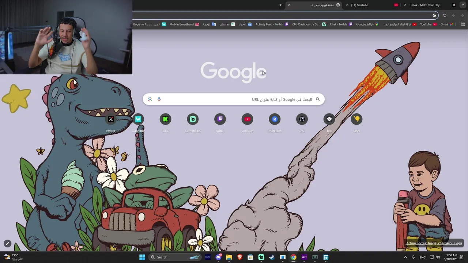Open the restream shortcut tile
This screenshot has width=468, height=263.
pyautogui.click(x=275, y=123)
